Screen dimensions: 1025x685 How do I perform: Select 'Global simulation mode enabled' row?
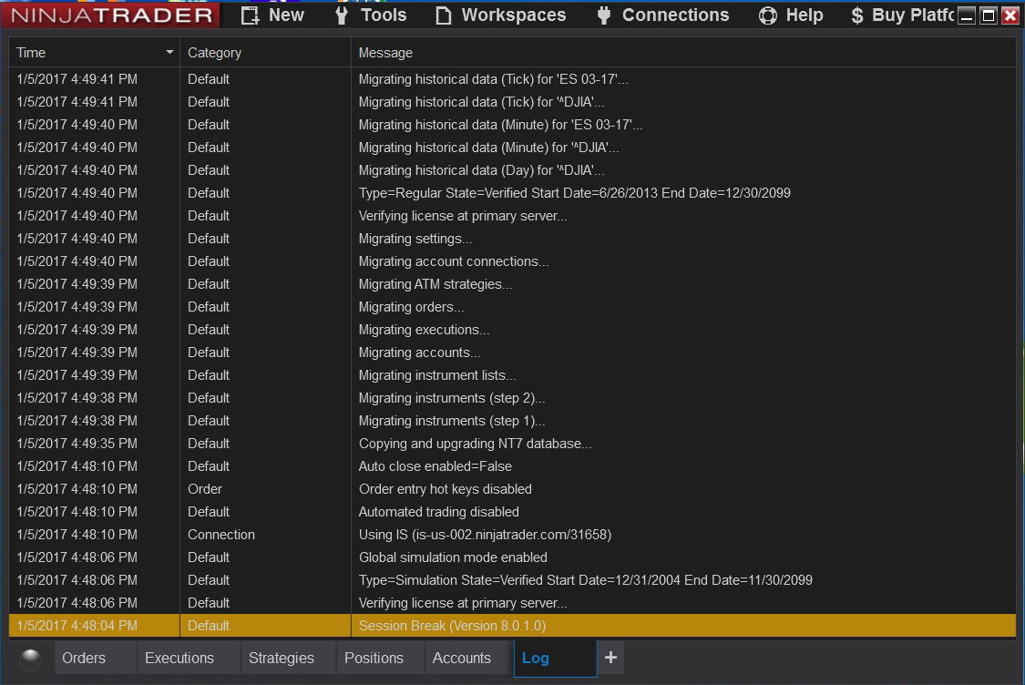point(512,557)
